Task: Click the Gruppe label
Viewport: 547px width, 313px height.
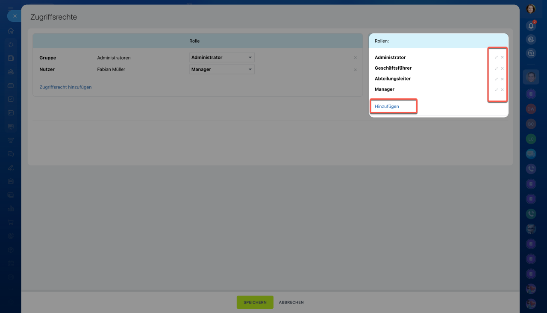Action: tap(48, 58)
